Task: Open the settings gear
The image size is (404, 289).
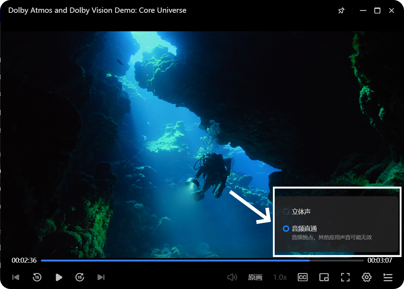Action: (367, 277)
